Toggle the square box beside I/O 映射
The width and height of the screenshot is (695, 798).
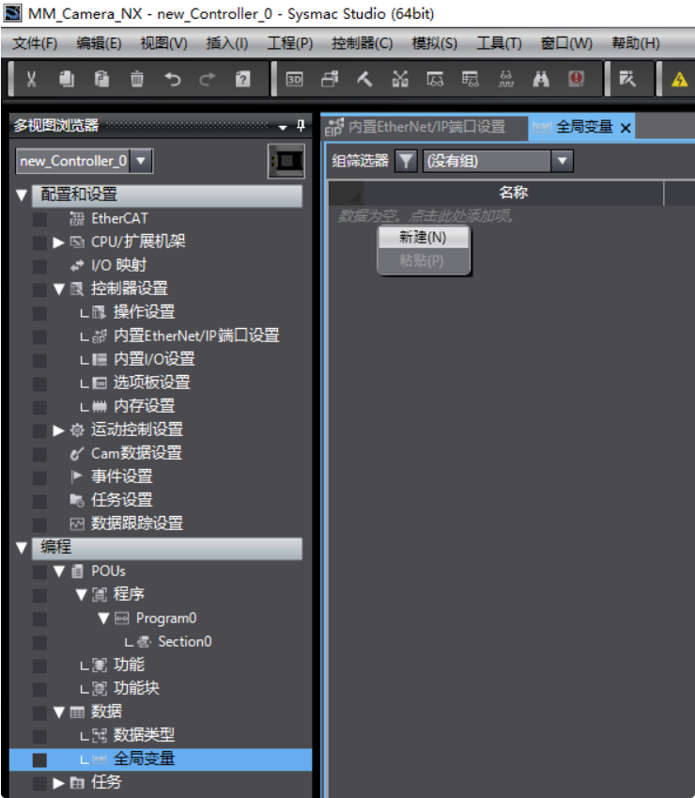[x=39, y=266]
